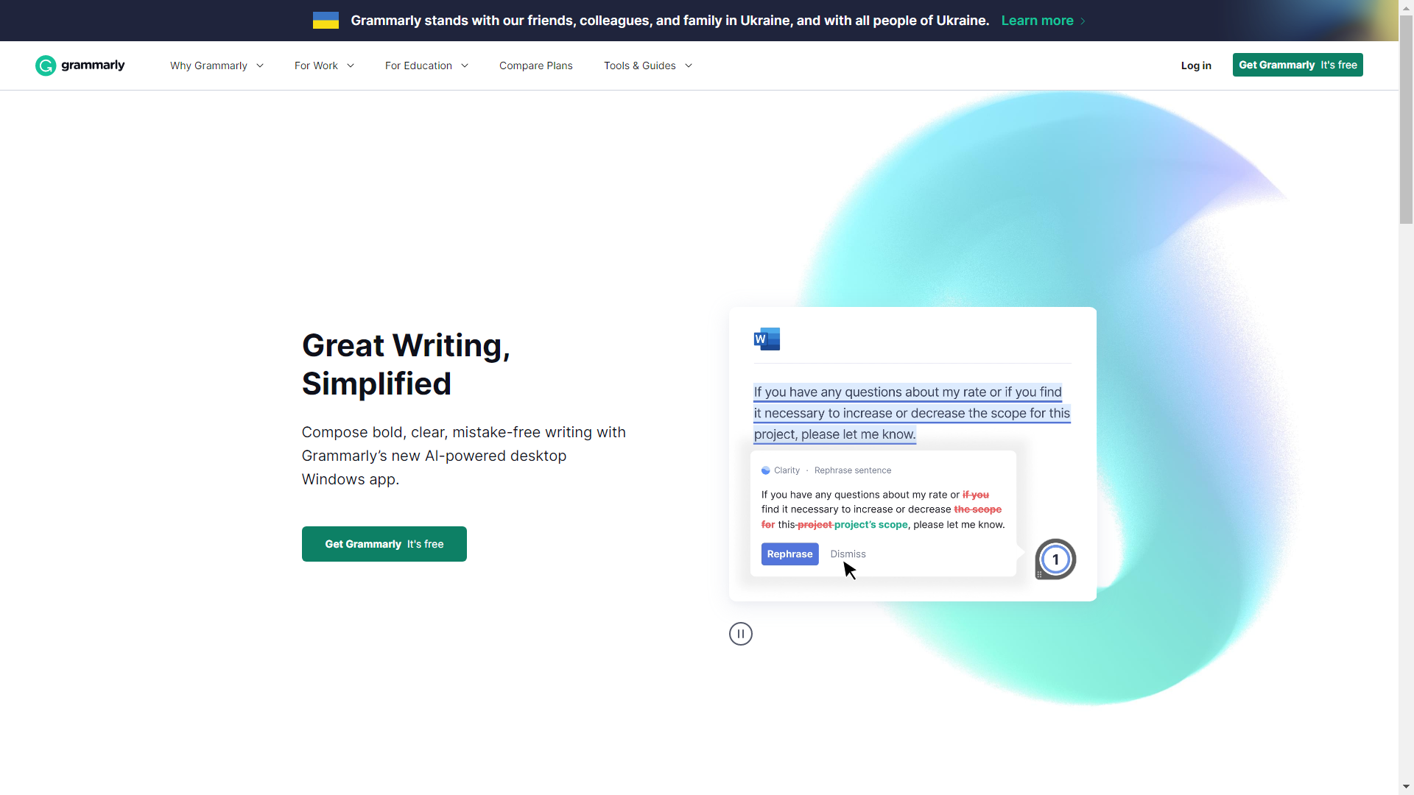Click the Dismiss link in suggestion
This screenshot has width=1414, height=795.
tap(848, 554)
